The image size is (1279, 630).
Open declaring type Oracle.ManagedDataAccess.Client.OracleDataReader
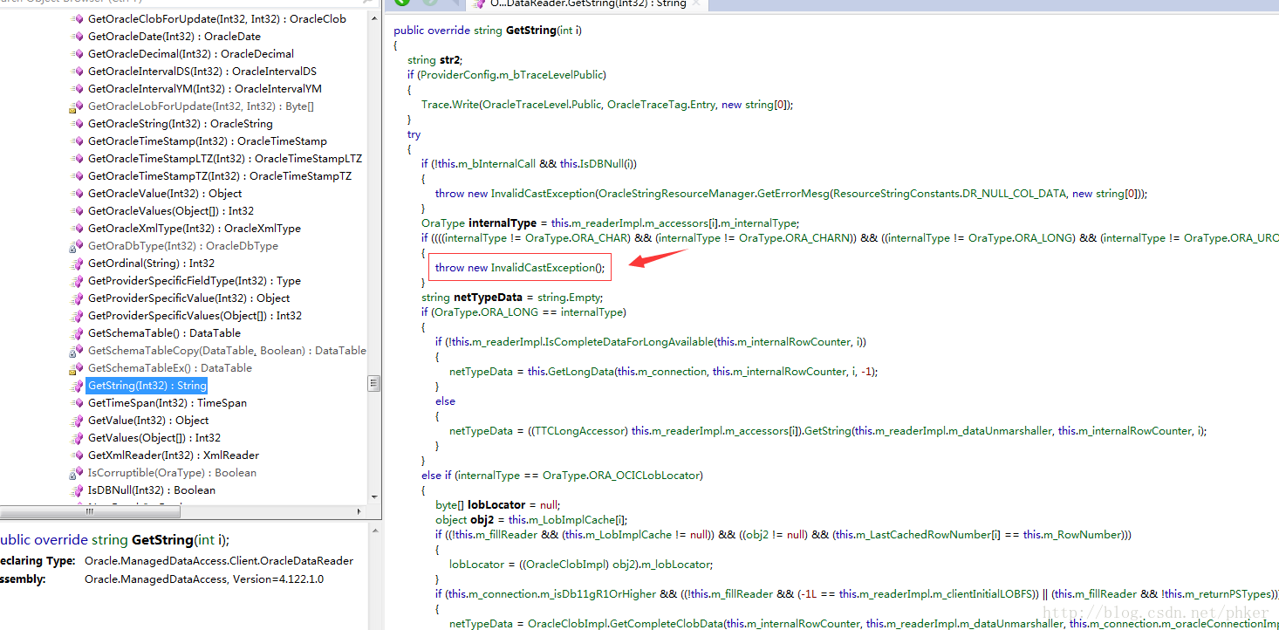[219, 561]
